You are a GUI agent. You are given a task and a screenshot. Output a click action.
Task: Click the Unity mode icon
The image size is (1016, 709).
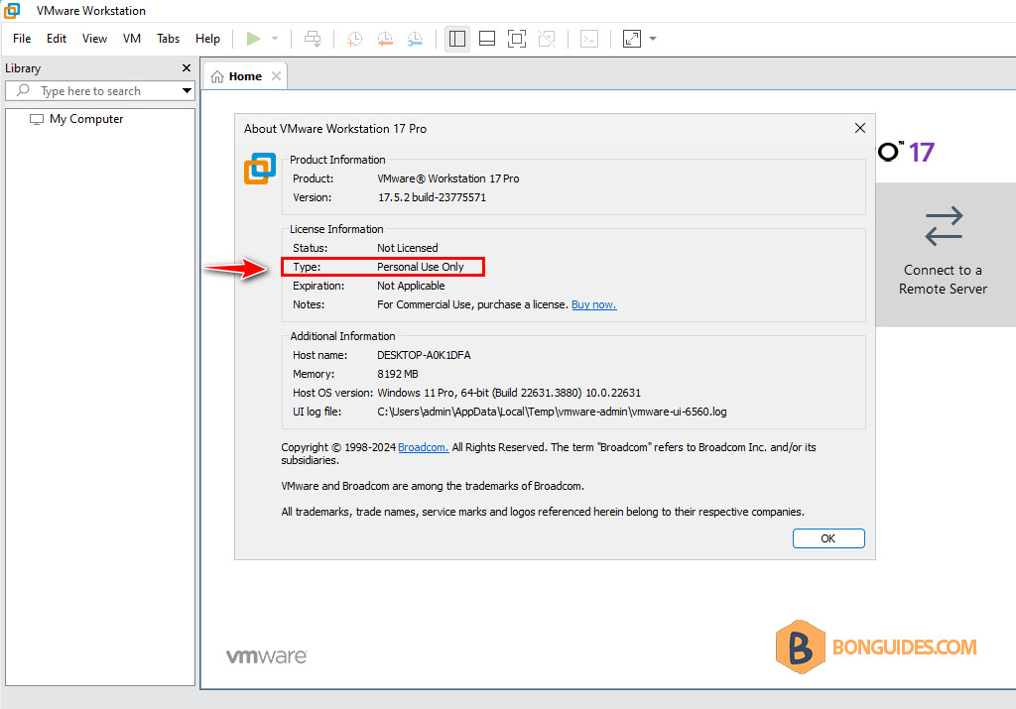(x=547, y=39)
